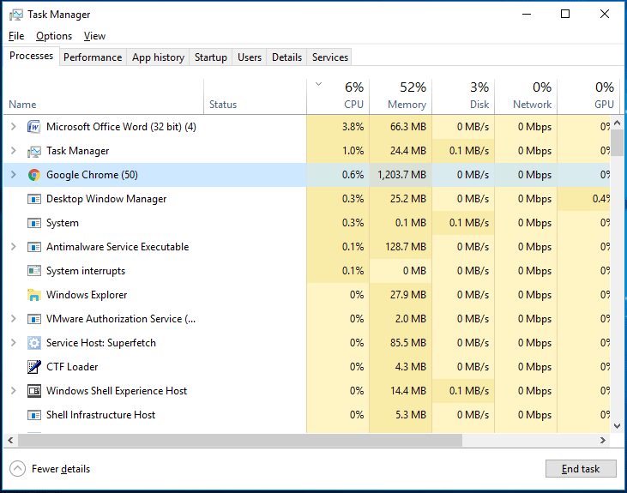The width and height of the screenshot is (627, 493).
Task: Click the horizontal scrollbar right arrow
Action: 603,440
